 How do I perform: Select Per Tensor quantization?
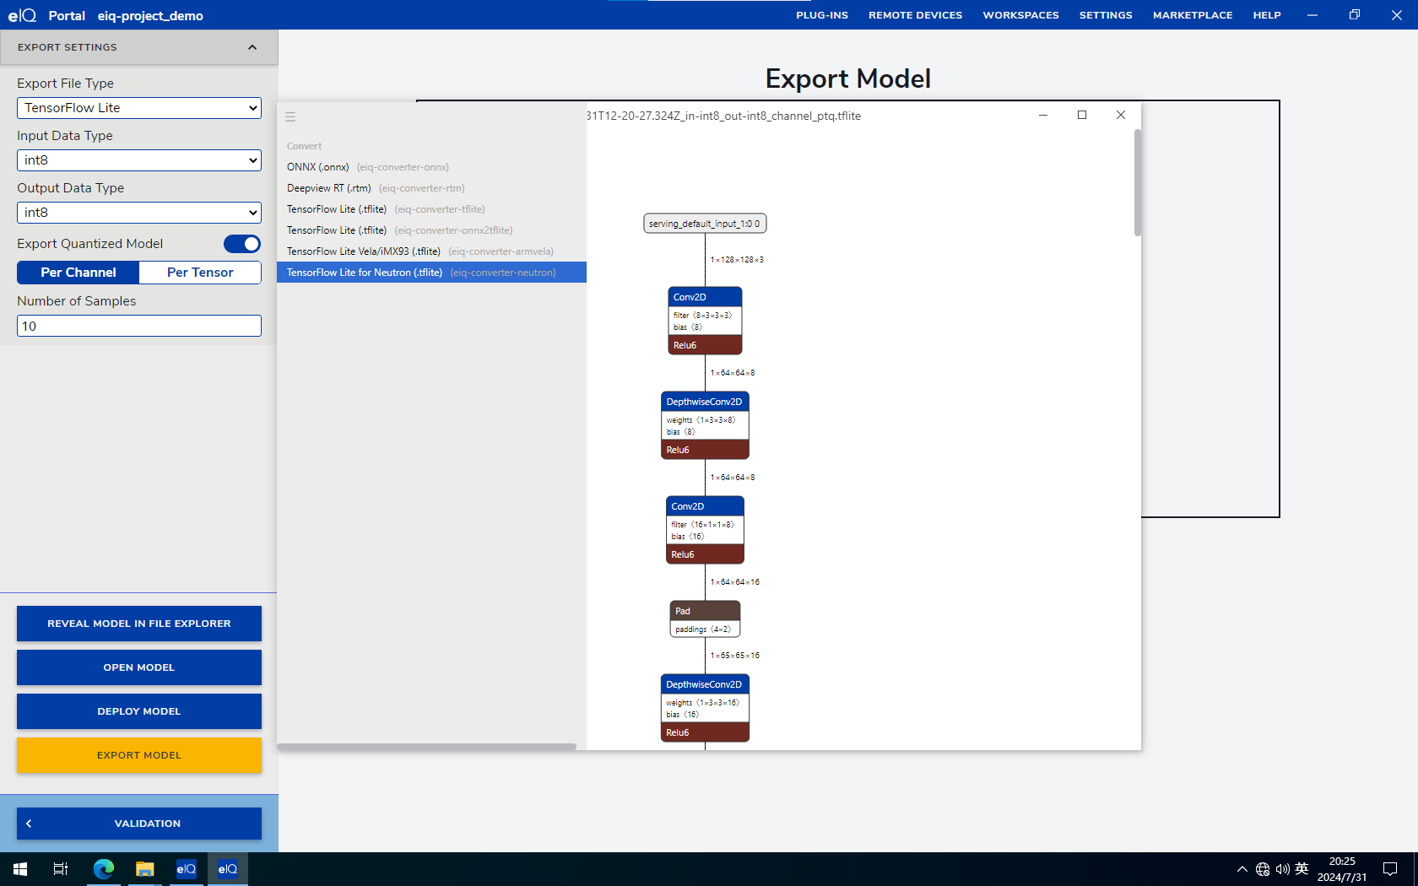[x=200, y=273]
